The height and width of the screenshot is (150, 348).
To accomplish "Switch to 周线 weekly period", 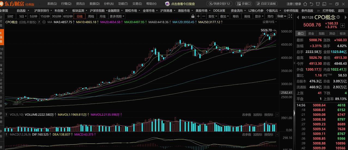I will [91, 16].
